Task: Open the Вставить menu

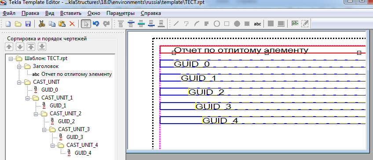Action: tap(71, 13)
